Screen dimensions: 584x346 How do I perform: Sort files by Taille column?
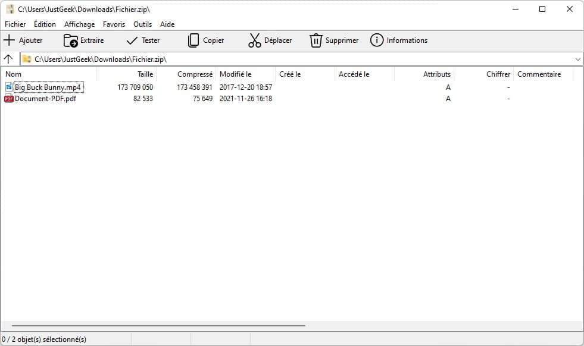(127, 74)
